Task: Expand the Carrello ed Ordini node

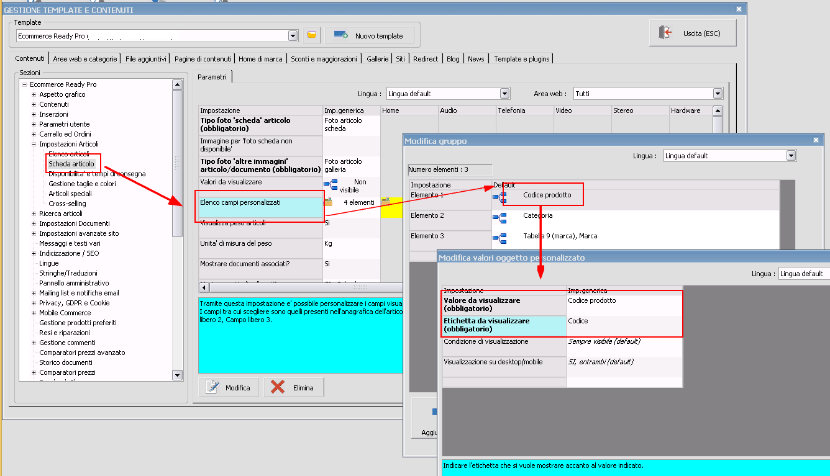Action: (x=34, y=134)
